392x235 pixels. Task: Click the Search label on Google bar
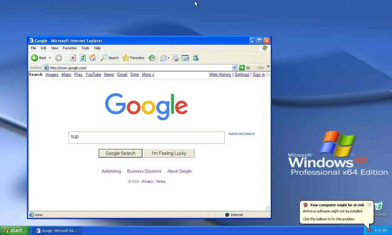click(36, 74)
